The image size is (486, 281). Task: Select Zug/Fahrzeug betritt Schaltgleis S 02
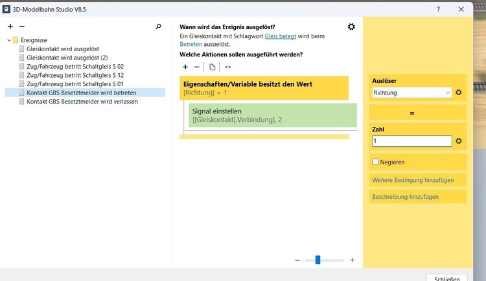tap(75, 66)
